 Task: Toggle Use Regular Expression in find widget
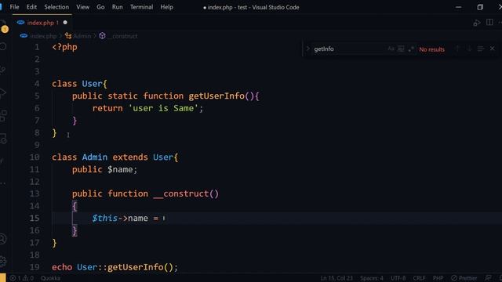[411, 49]
